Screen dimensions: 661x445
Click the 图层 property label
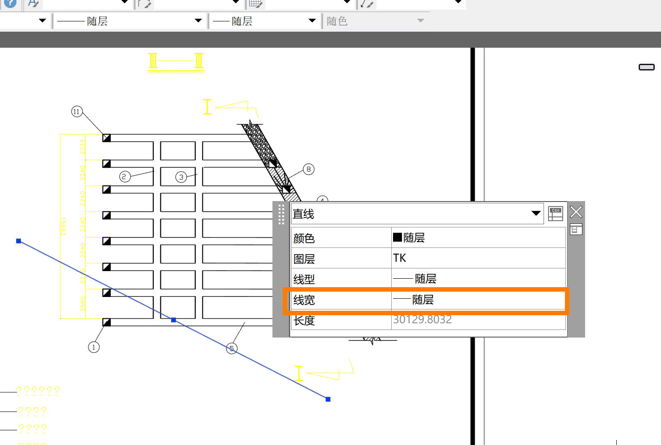coord(304,259)
